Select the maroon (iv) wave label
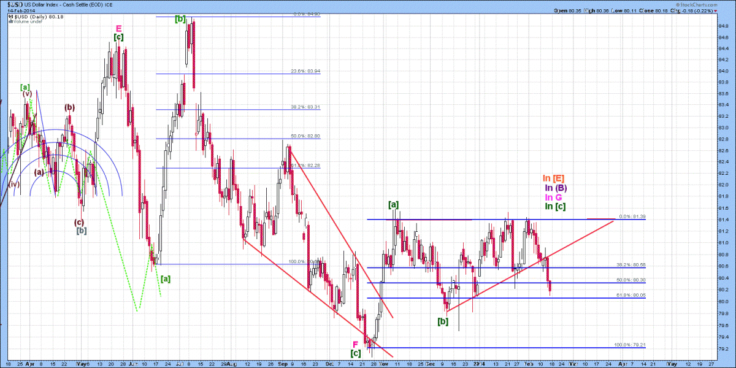Image resolution: width=736 pixels, height=368 pixels. (x=13, y=184)
